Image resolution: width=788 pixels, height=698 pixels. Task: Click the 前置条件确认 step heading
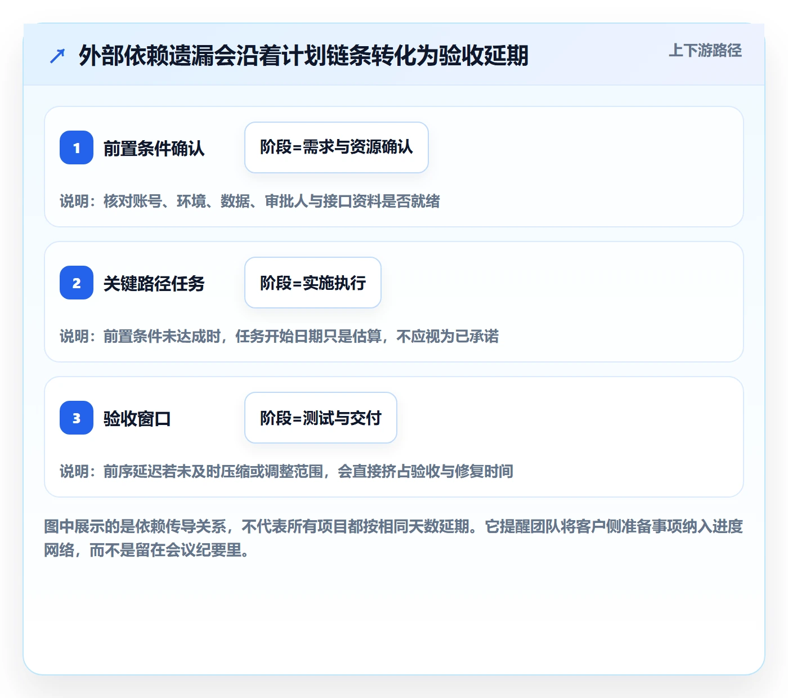coord(154,148)
